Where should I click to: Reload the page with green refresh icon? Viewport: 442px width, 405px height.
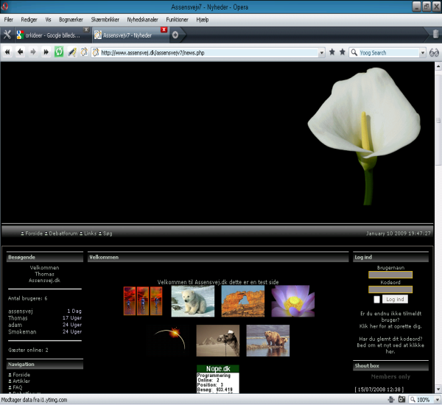tap(59, 52)
